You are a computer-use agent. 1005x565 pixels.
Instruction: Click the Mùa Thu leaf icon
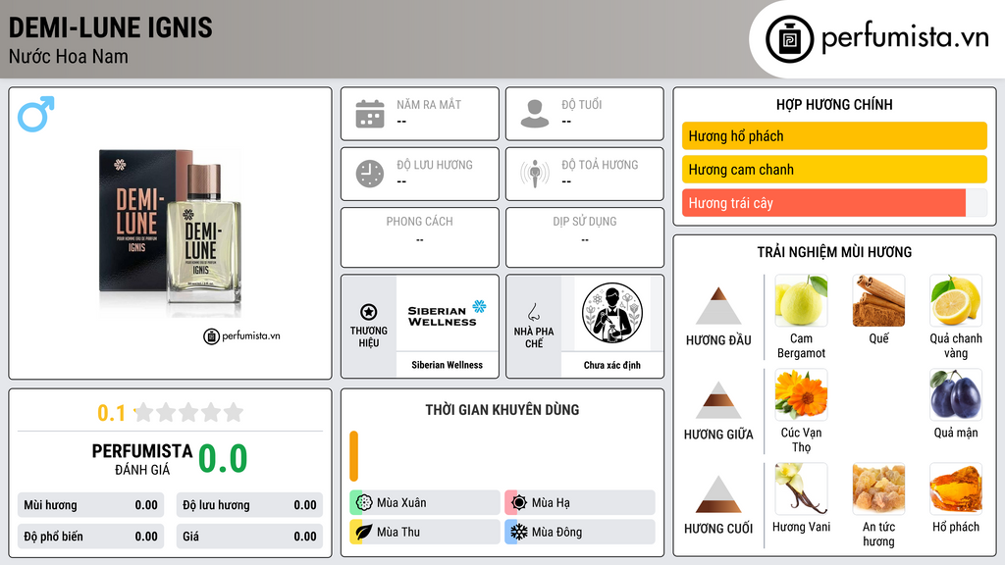364,532
